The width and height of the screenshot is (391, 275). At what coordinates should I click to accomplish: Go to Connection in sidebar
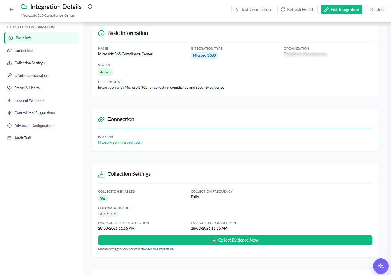[x=42, y=51]
